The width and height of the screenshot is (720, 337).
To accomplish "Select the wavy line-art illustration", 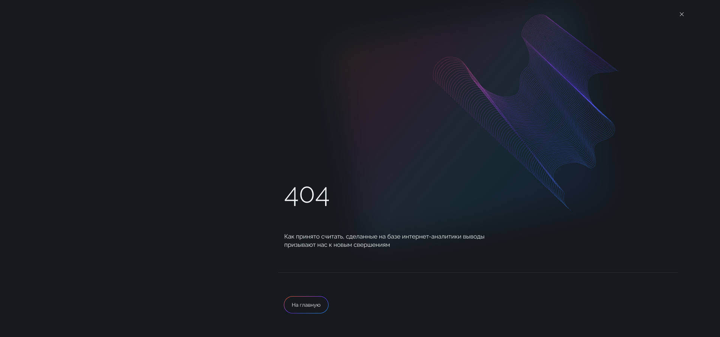I will pos(525,112).
